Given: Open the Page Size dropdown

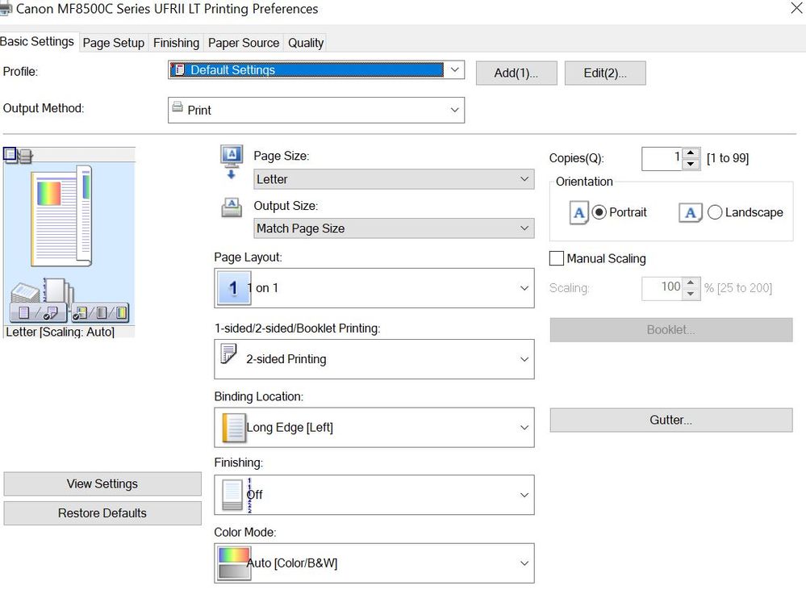Looking at the screenshot, I should pyautogui.click(x=394, y=179).
